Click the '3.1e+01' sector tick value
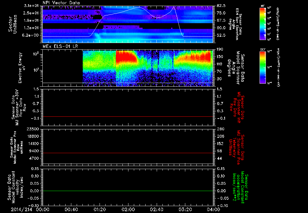 tap(31, 6)
